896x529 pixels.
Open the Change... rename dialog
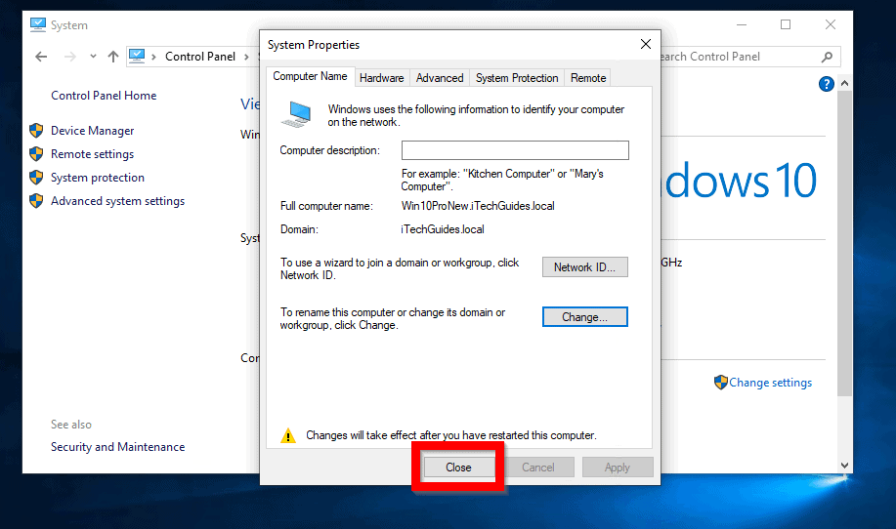click(584, 316)
